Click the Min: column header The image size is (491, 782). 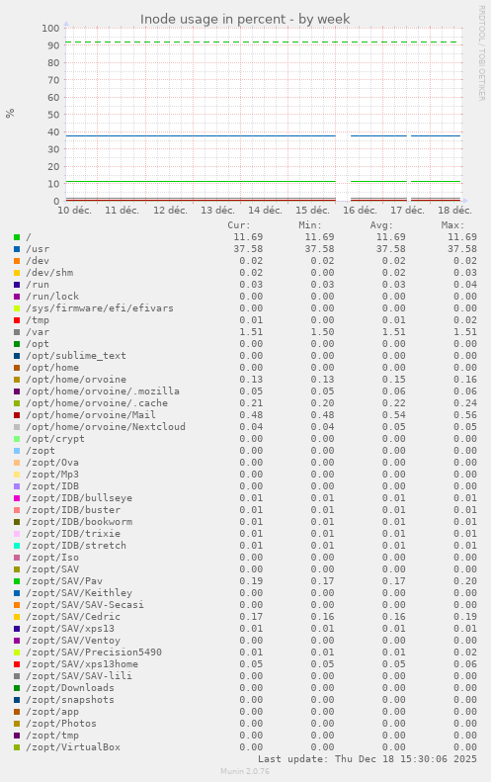pyautogui.click(x=310, y=225)
